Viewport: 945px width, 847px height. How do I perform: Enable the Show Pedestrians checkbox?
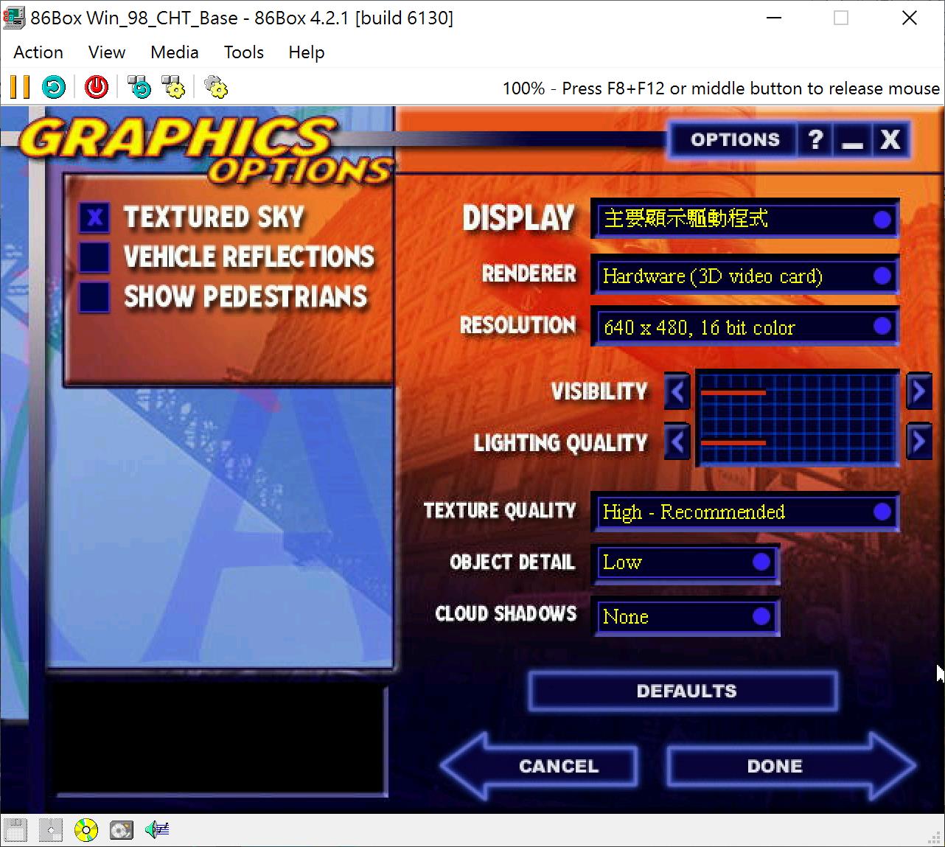tap(94, 297)
